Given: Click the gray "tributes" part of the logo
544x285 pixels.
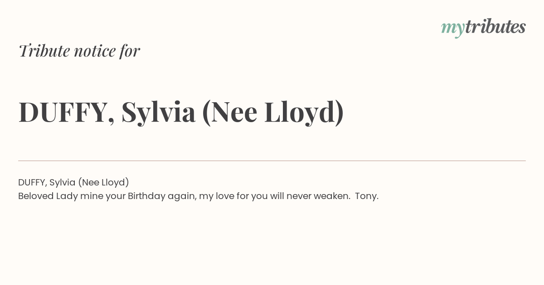Looking at the screenshot, I should [x=495, y=27].
